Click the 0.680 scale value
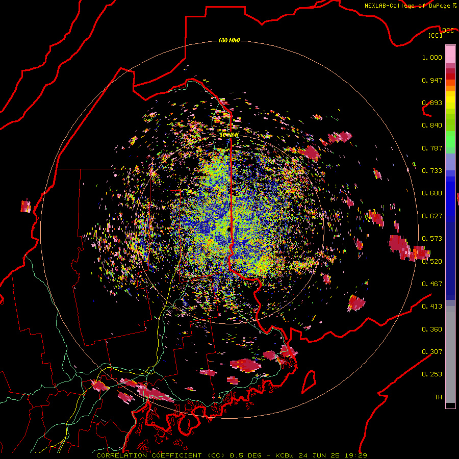Screen dimensions: 459x459 [432, 193]
